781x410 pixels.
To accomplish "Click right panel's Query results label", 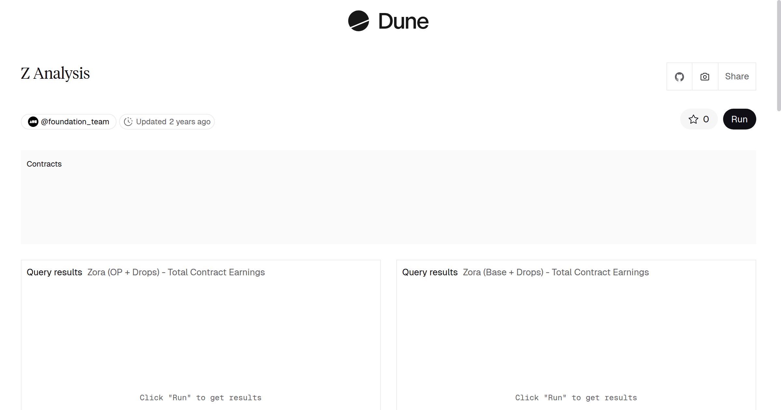I will coord(430,272).
